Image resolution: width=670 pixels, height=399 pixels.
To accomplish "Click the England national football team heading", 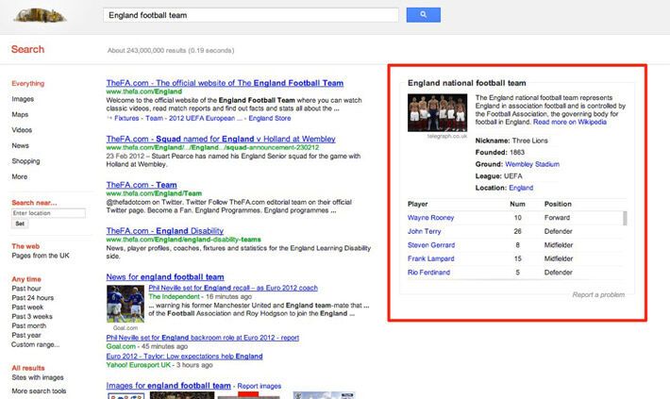I will click(466, 83).
